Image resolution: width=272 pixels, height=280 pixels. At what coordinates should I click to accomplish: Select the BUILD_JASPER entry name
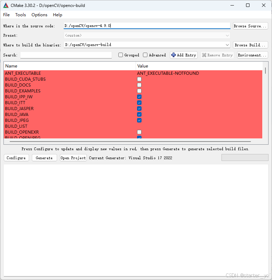(x=19, y=109)
